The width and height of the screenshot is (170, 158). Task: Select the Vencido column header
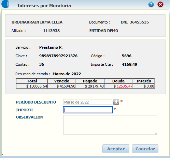[62, 81]
